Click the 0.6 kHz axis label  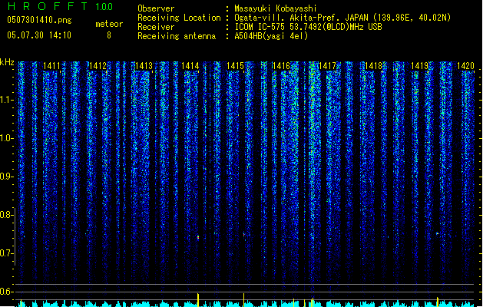pyautogui.click(x=6, y=292)
